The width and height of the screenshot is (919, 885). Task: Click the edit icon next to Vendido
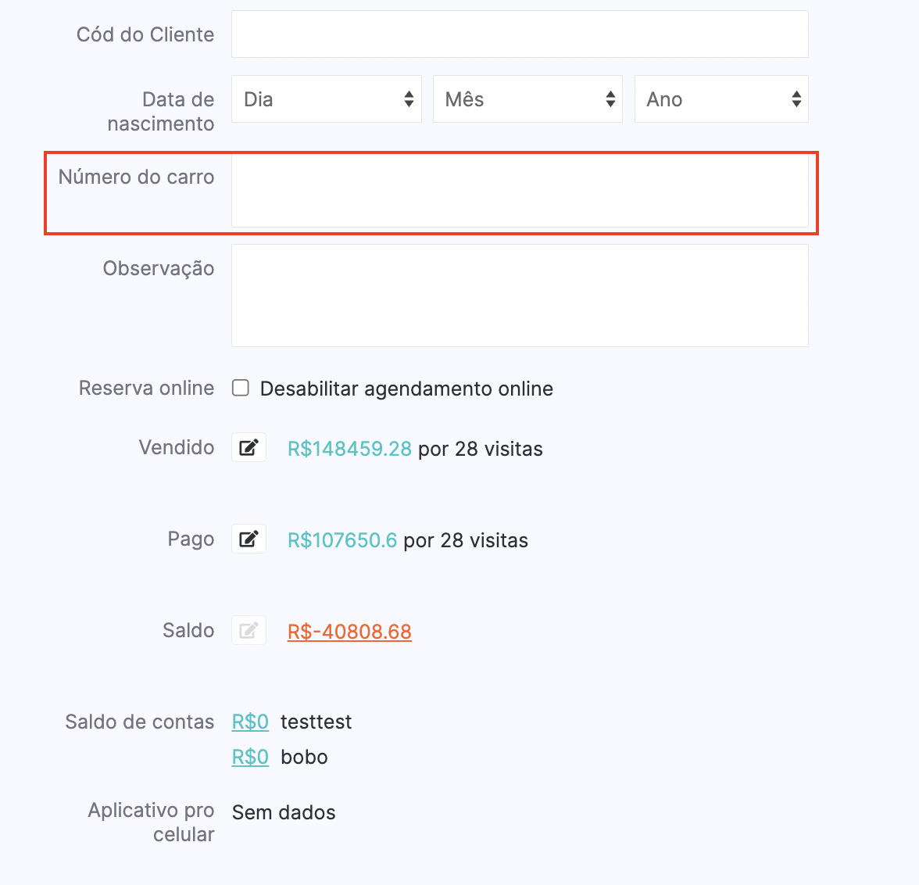click(x=249, y=447)
